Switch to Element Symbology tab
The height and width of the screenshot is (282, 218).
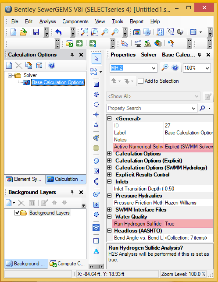pyautogui.click(x=24, y=179)
